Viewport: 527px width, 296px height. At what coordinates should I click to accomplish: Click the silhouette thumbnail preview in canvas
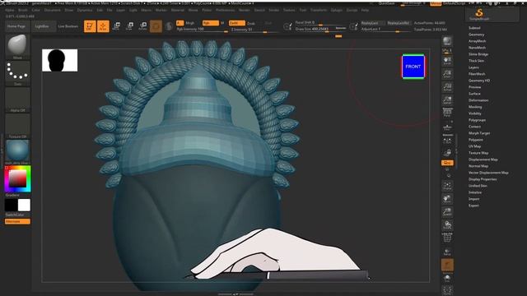click(x=60, y=60)
